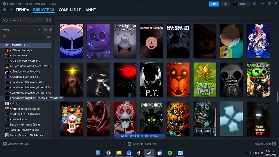The image size is (279, 157).
Task: Open the Juegos filter dropdown
Action: tap(21, 29)
